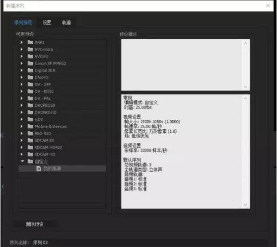The width and height of the screenshot is (277, 247).
Task: Expand the Canon XF MPEG2 folder
Action: click(21, 63)
